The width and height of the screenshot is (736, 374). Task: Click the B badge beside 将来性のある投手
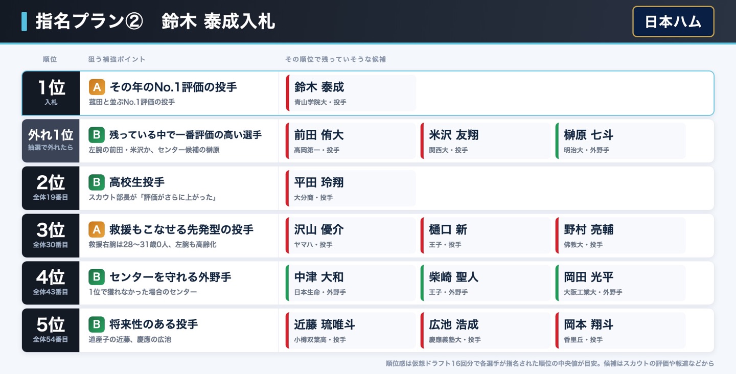[x=97, y=324]
